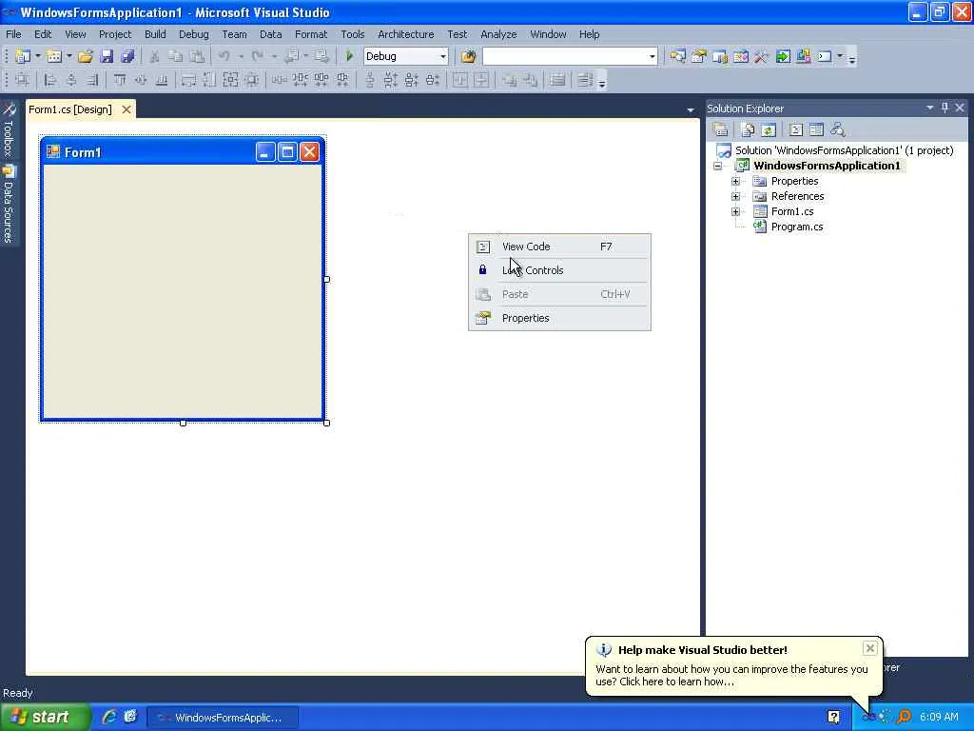
Task: Click the Bring to Front layout icon
Action: 510,80
